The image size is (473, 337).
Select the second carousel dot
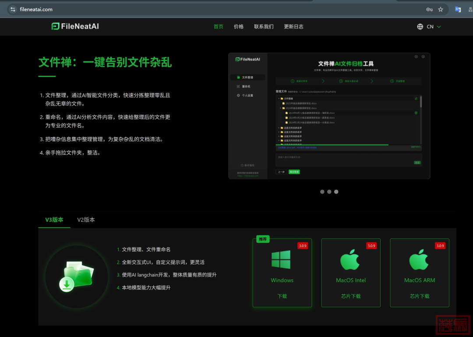pyautogui.click(x=329, y=192)
